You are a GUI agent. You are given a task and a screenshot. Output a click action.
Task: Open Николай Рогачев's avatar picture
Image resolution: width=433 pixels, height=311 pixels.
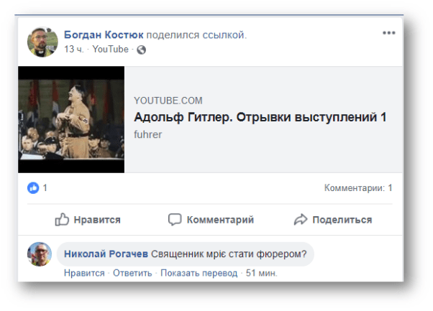(40, 254)
